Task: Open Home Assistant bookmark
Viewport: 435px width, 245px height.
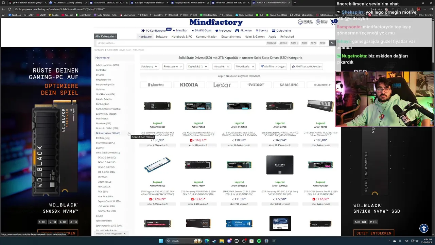Action: point(245,15)
